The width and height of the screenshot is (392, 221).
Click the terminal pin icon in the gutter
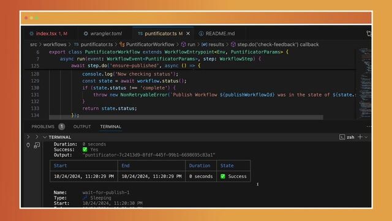click(28, 145)
